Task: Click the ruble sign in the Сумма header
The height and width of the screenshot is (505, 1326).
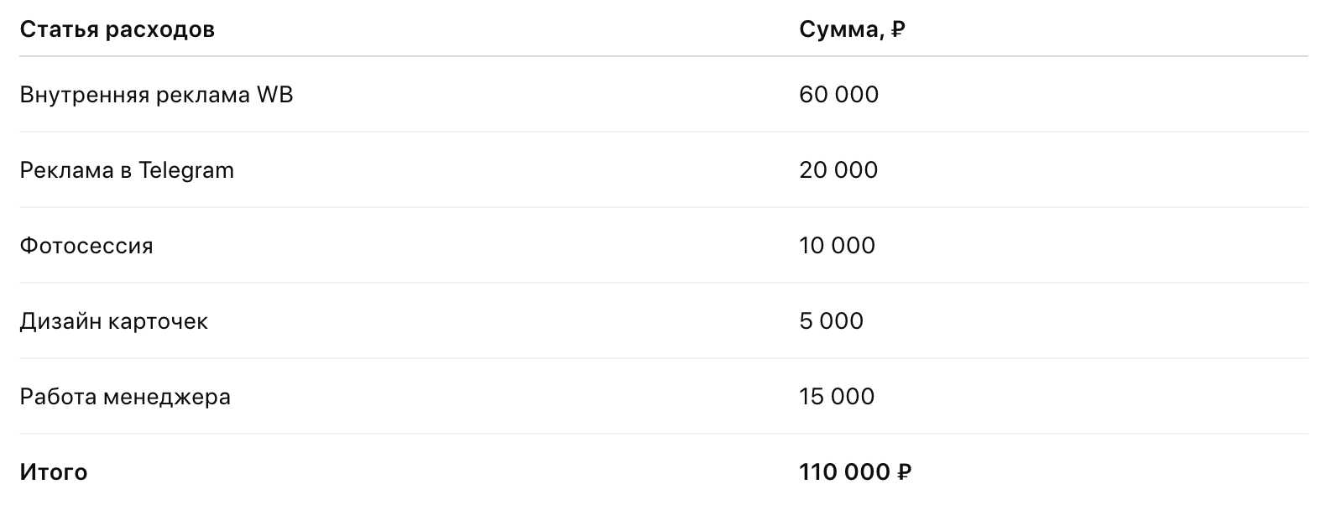Action: (898, 30)
